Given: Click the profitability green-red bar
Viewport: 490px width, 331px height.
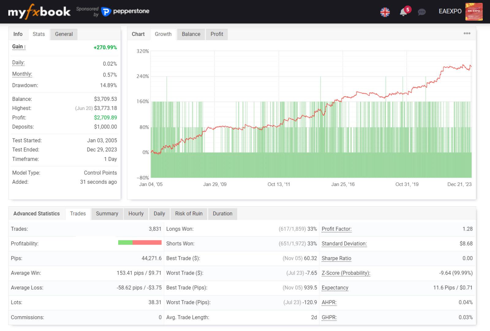Looking at the screenshot, I should click(140, 242).
